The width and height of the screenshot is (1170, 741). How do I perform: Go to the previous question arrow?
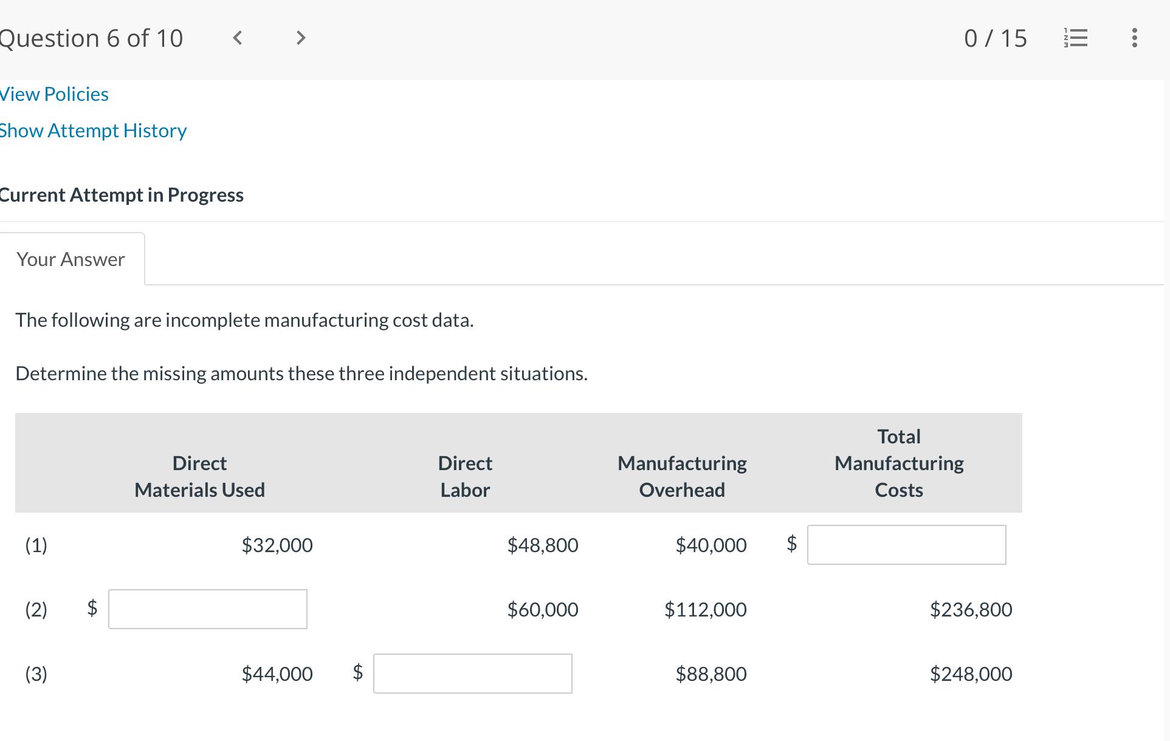(238, 38)
